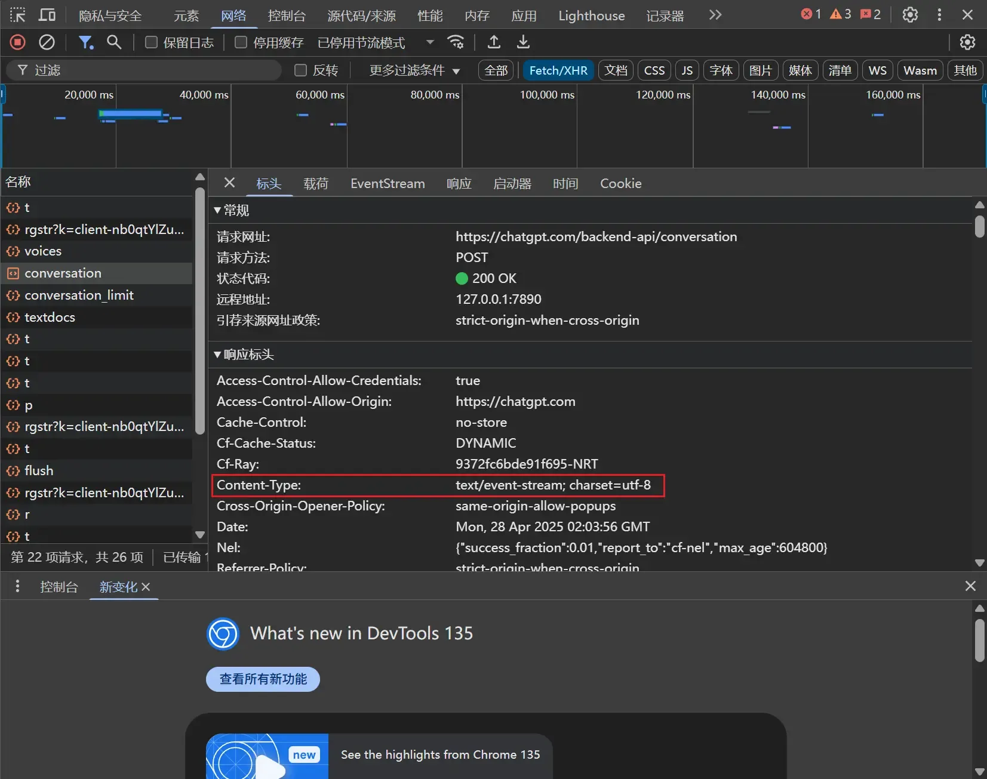Toggle the device toolbar icon
The image size is (987, 779).
47,15
